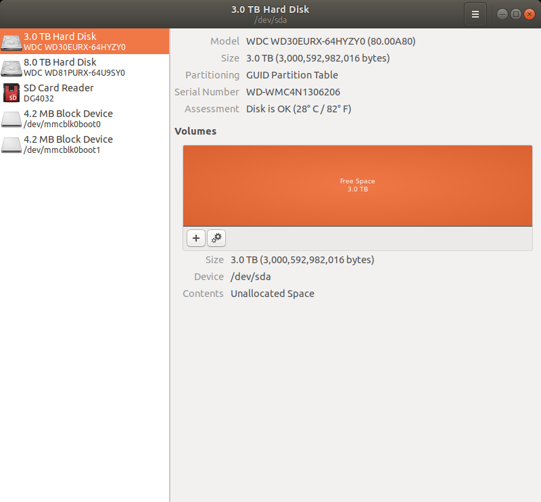Screen dimensions: 541x502
Task: Click the plus button to create partition
Action: [196, 238]
